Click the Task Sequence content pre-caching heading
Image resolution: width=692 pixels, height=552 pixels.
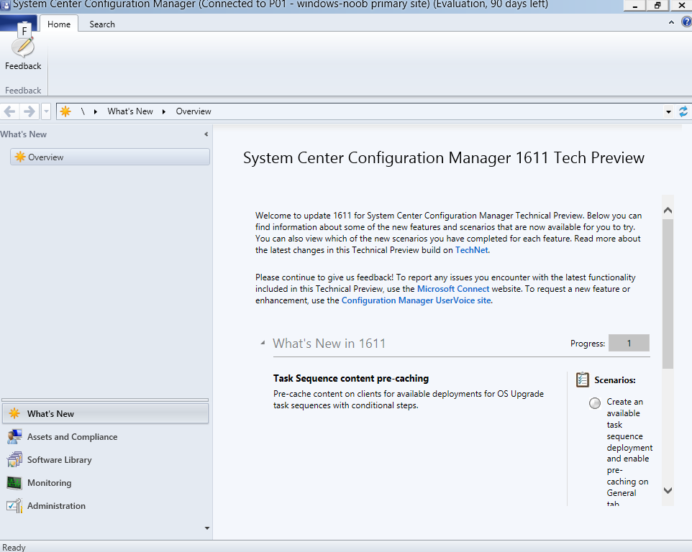point(351,378)
